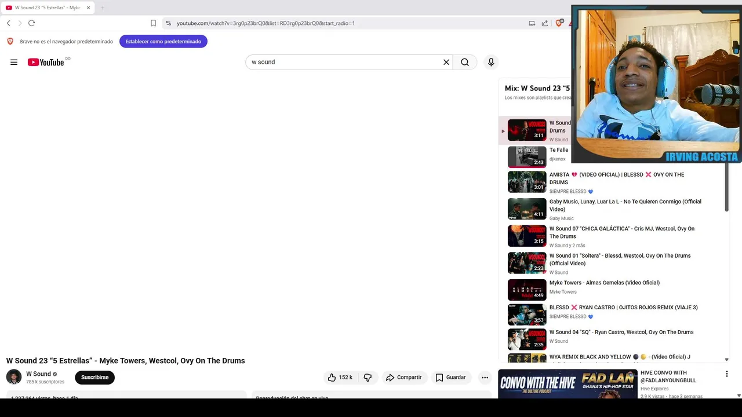The image size is (742, 417).
Task: Click Myke Towers channel name
Action: [x=563, y=292]
